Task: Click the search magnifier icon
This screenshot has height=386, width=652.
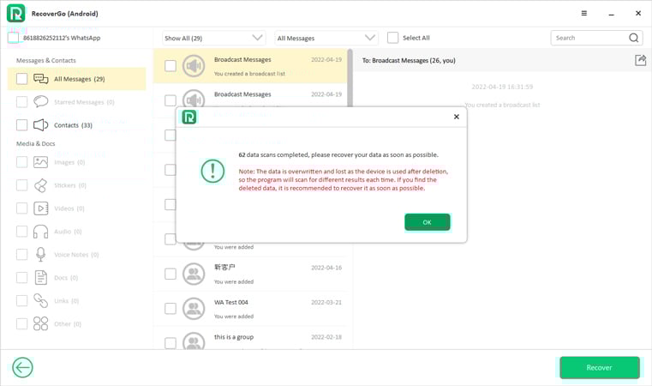Action: click(634, 38)
